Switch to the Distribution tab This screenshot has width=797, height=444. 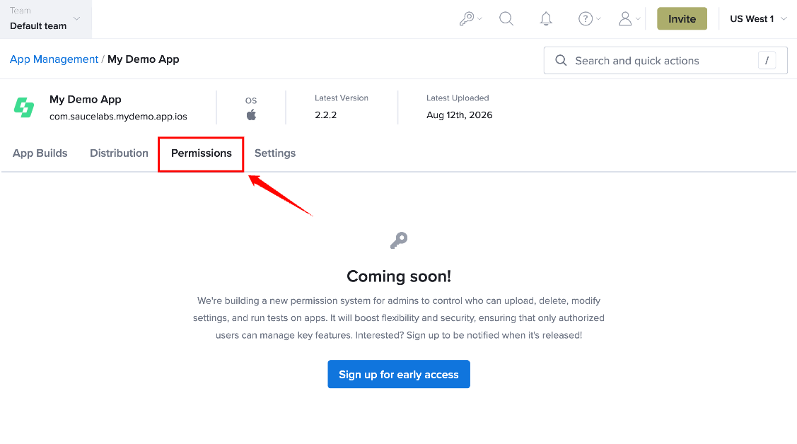click(119, 153)
